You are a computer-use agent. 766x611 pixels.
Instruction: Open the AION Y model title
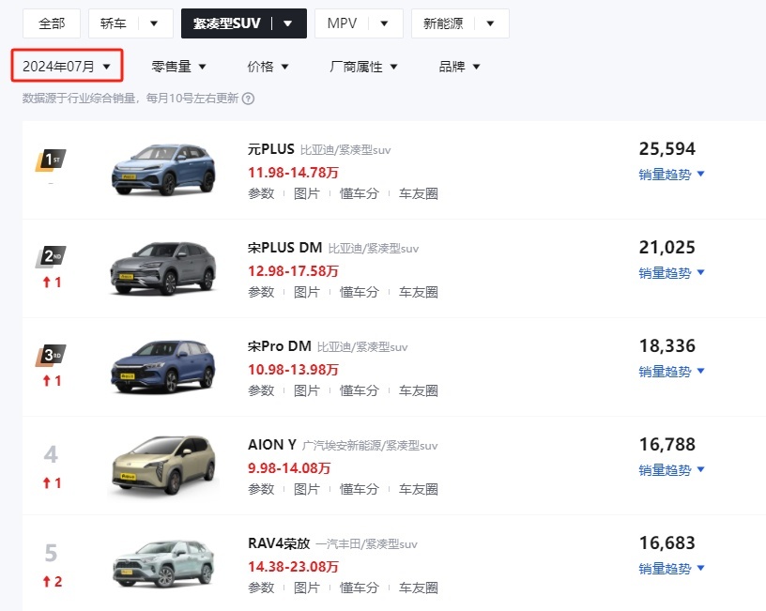tap(272, 445)
